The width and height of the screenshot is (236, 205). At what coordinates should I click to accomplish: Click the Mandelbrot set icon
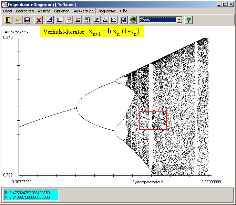click(x=133, y=20)
